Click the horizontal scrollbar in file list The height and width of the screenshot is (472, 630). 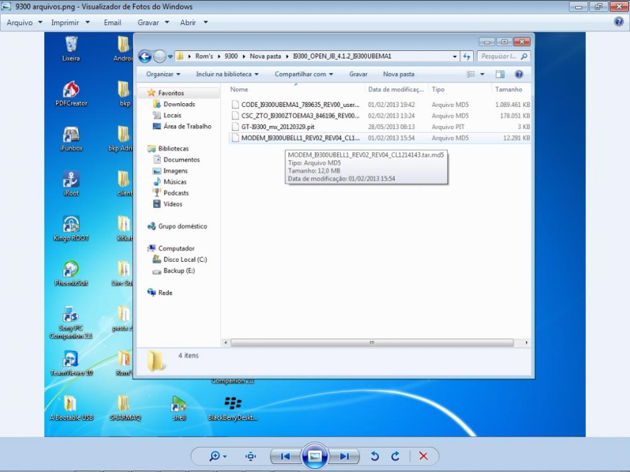click(x=372, y=343)
